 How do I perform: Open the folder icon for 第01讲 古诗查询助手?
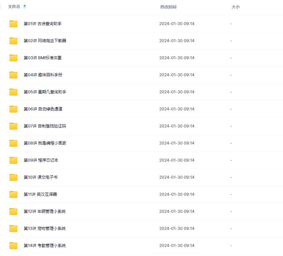click(x=13, y=23)
